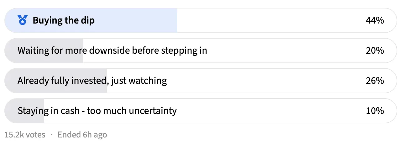Click empty area of Buying the dip bar
Image resolution: width=407 pixels, height=145 pixels.
(269, 20)
